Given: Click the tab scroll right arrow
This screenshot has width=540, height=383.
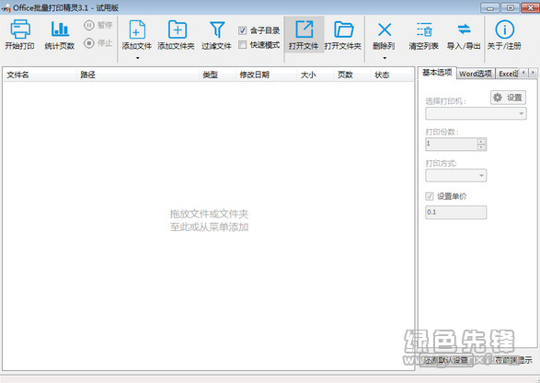Looking at the screenshot, I should click(533, 73).
